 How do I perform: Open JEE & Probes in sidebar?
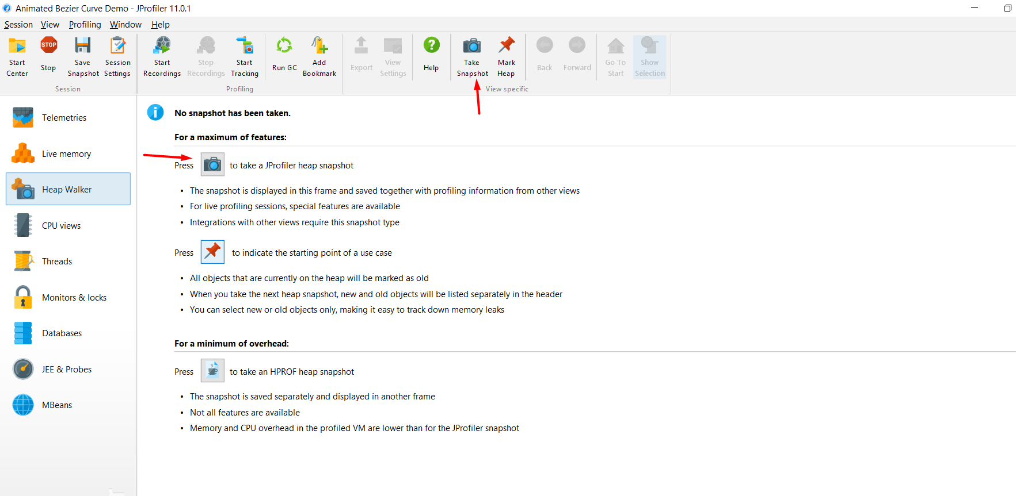pos(69,370)
